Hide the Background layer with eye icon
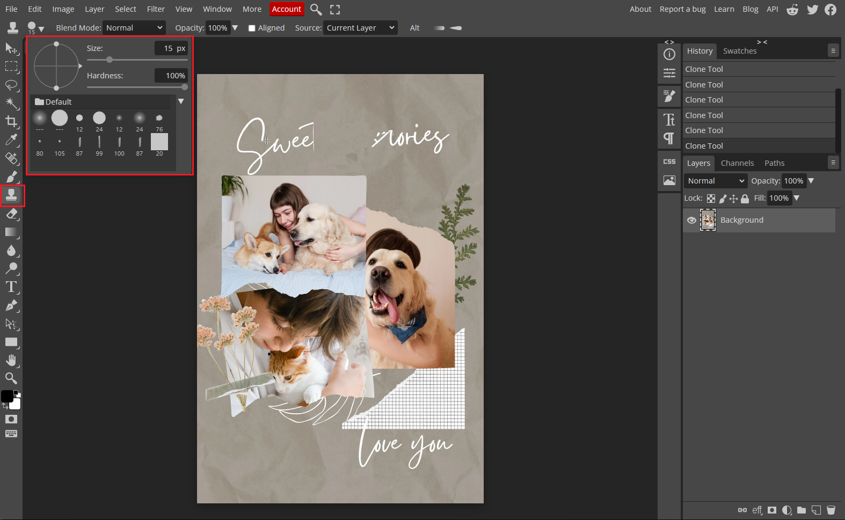 coord(691,220)
